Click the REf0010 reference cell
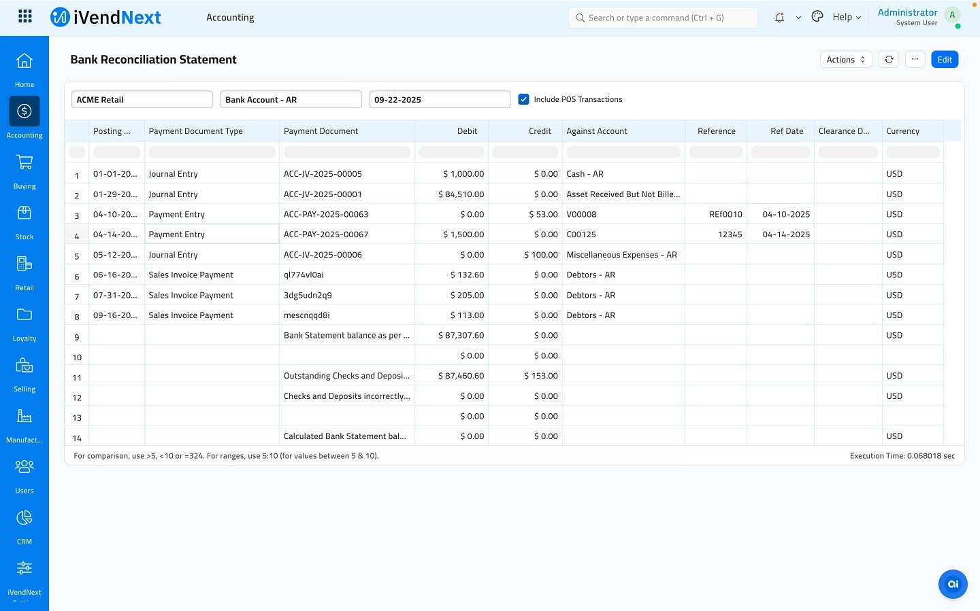 pyautogui.click(x=716, y=214)
